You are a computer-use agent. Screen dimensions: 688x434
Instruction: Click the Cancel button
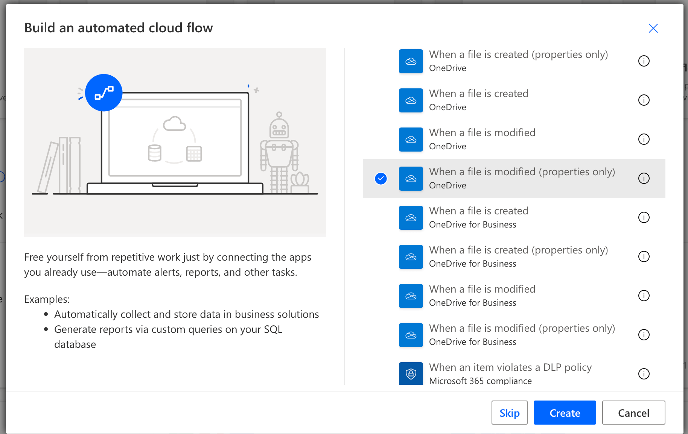click(634, 413)
